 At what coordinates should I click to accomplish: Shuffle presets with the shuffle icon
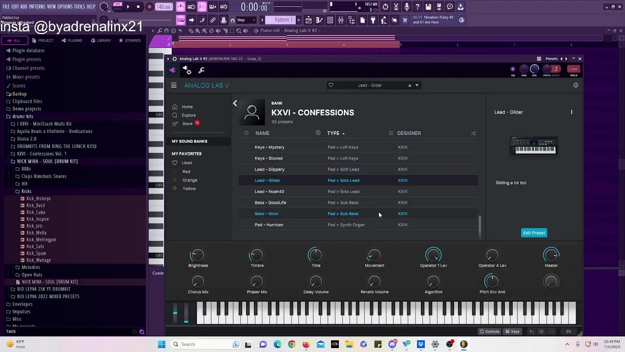point(473,133)
